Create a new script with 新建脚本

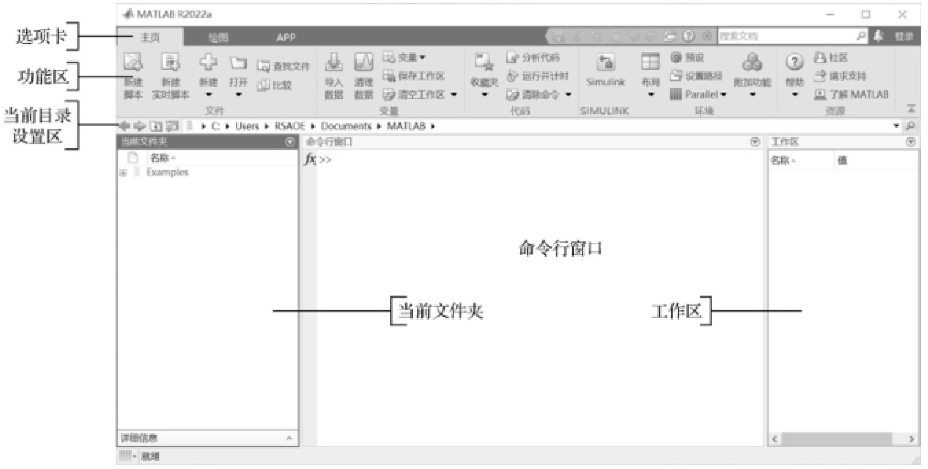click(x=132, y=76)
